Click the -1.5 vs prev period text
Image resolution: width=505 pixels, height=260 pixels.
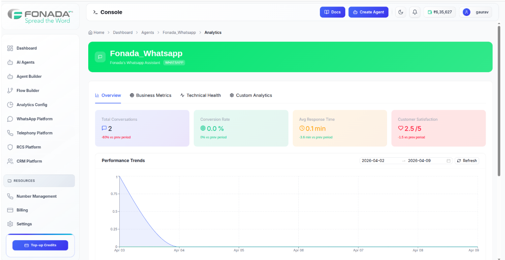[411, 137]
